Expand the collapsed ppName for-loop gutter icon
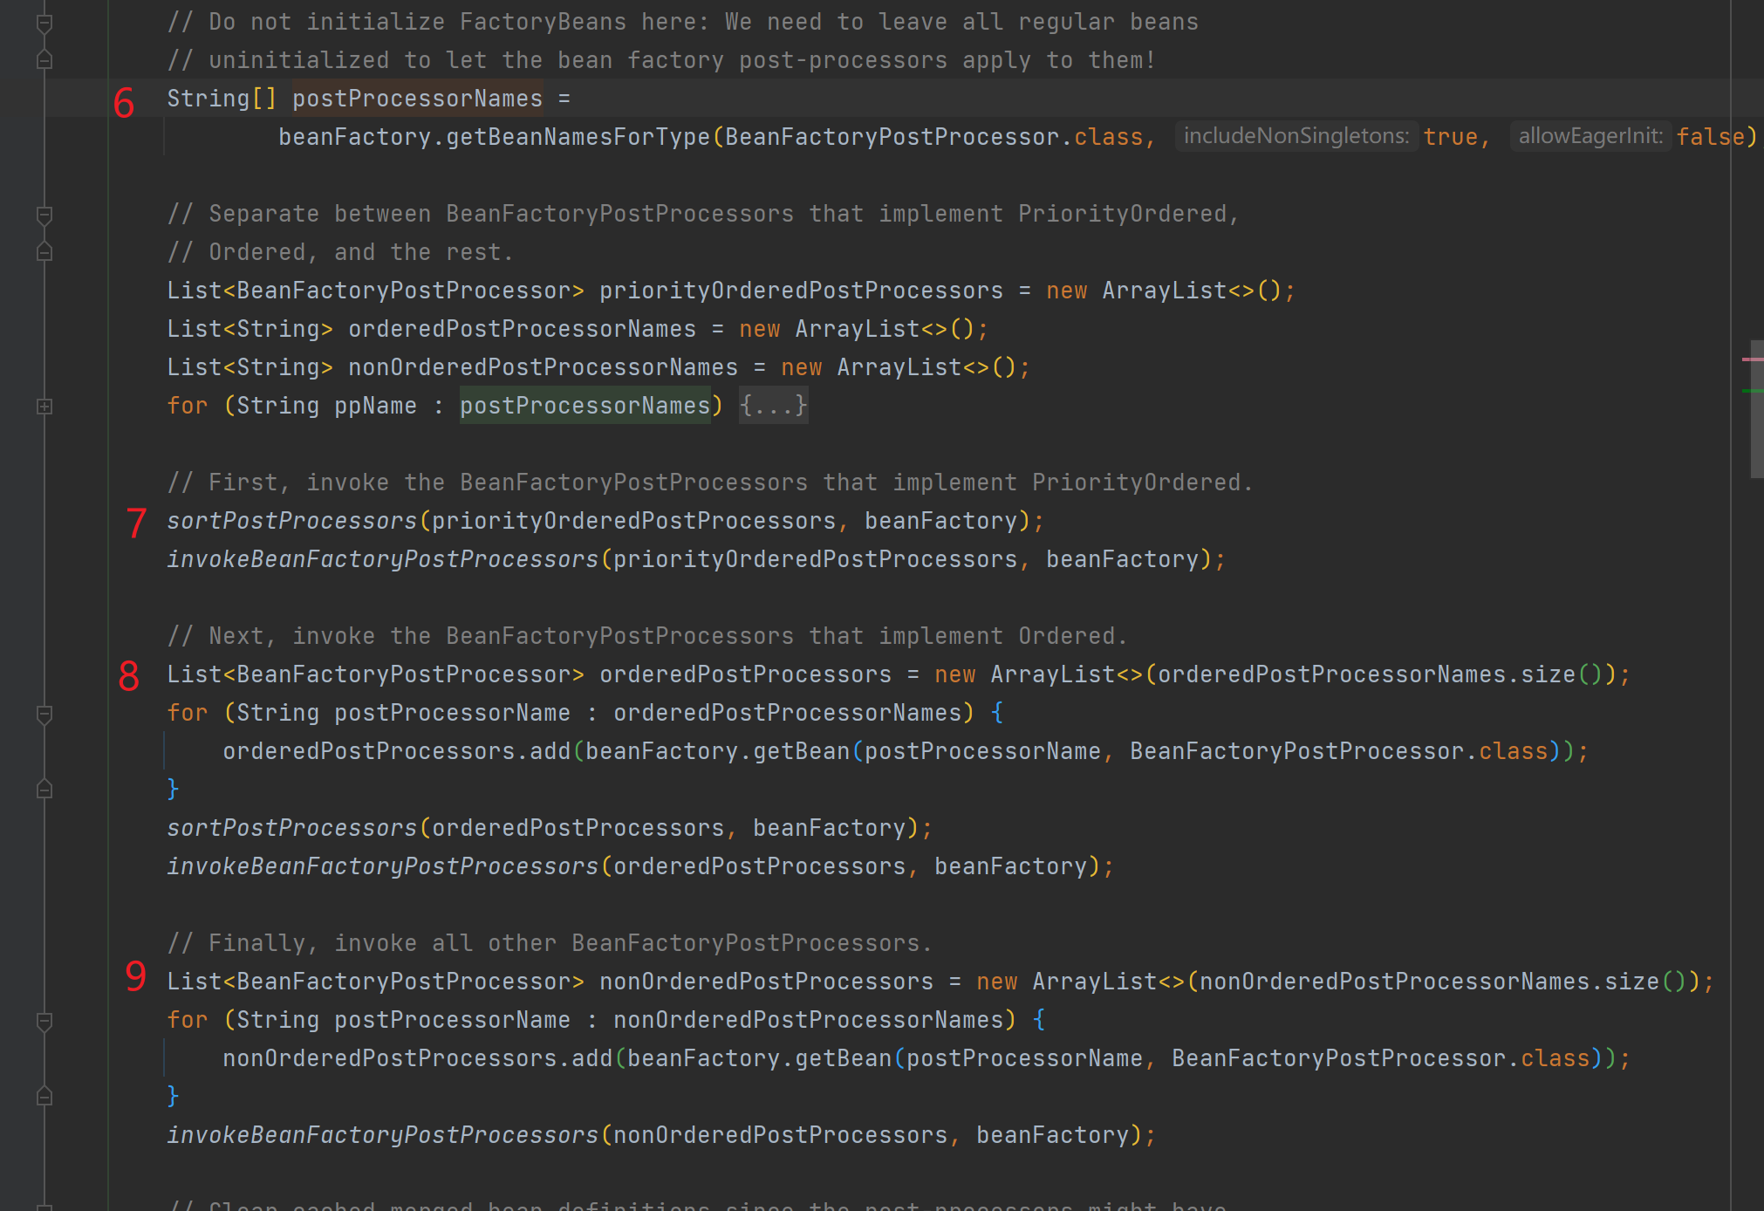Screen dimensions: 1764x1211 [44, 407]
